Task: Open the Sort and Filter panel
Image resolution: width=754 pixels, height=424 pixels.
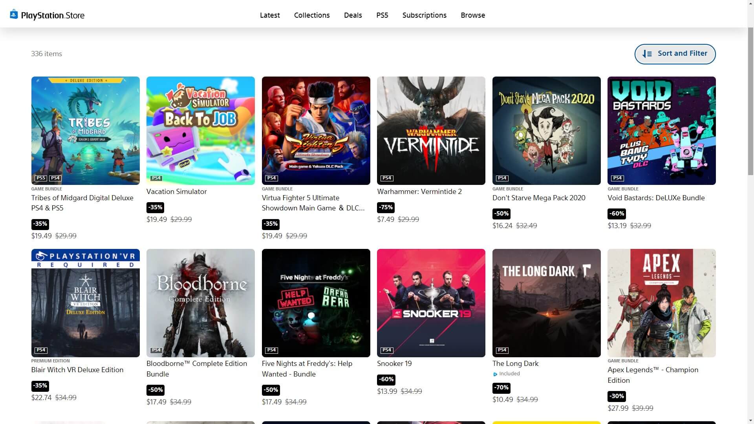Action: 675,54
